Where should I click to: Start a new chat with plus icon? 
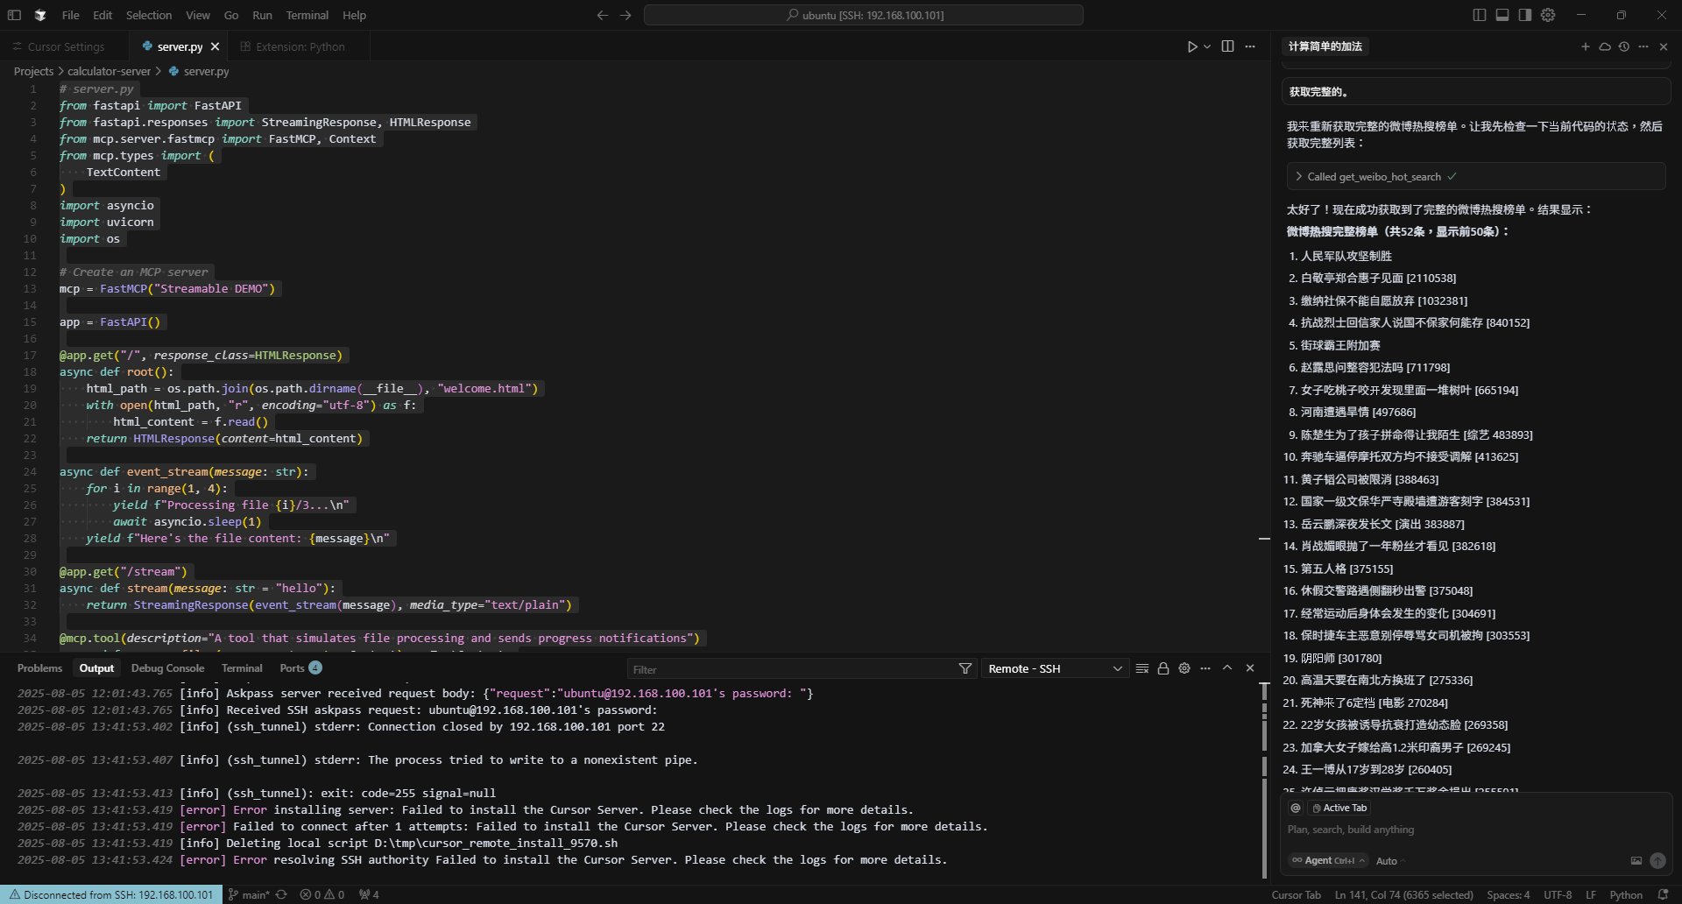pyautogui.click(x=1585, y=46)
